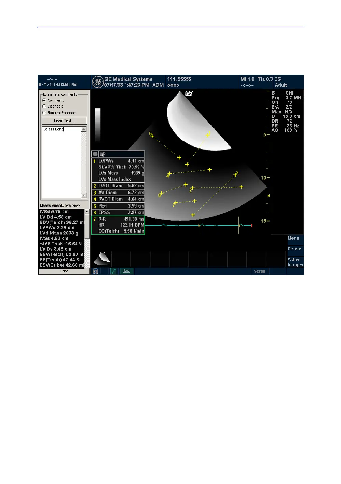The image size is (341, 484).
Task: Click the GE logo in the title bar
Action: [x=98, y=82]
